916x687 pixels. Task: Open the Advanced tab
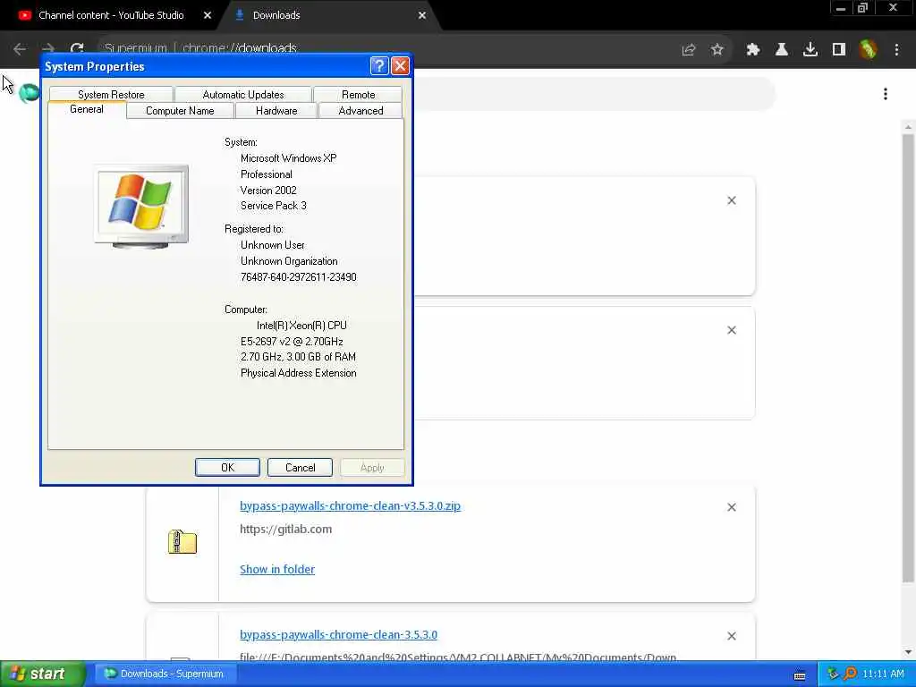pos(360,110)
